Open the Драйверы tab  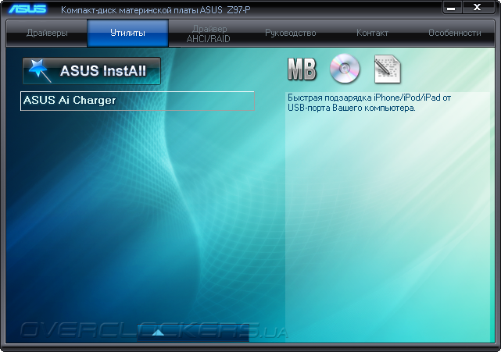47,34
